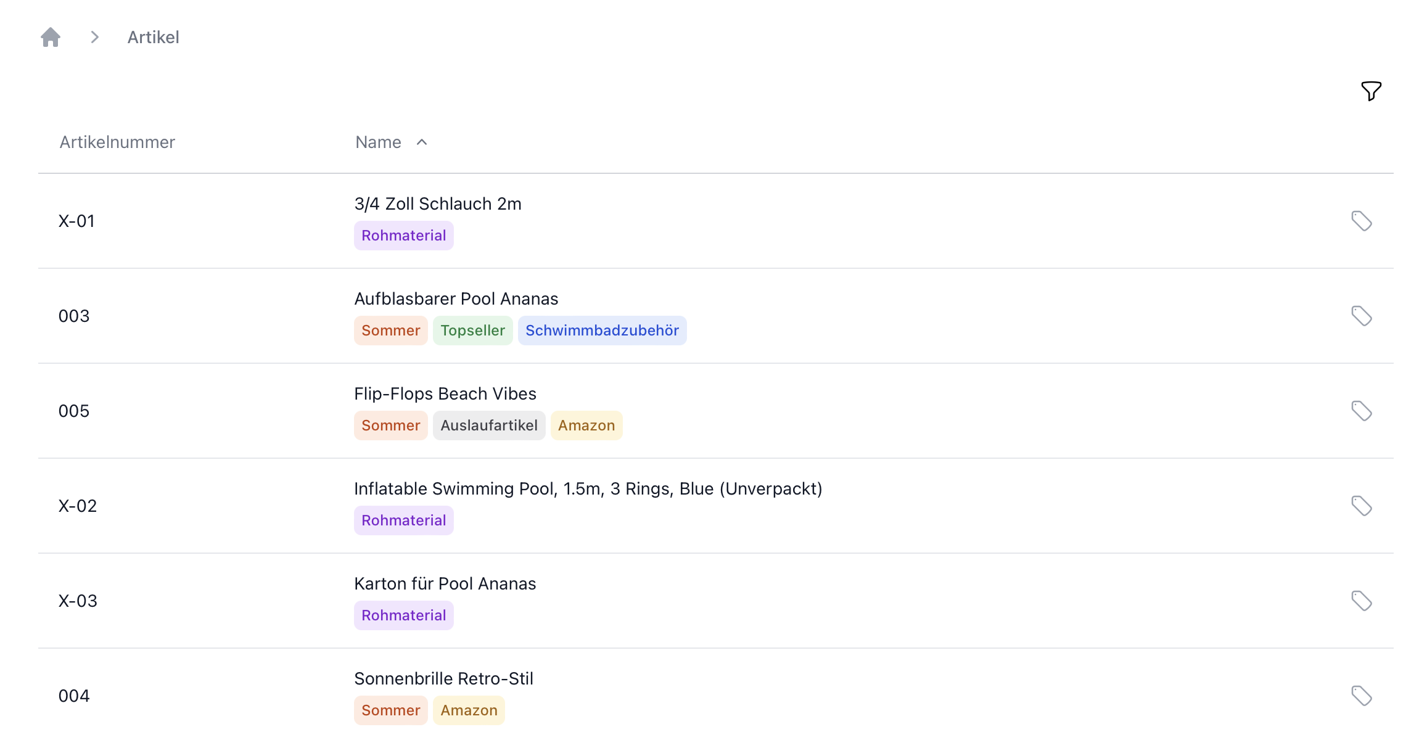
Task: Select article number X-02 cell
Action: pos(78,506)
